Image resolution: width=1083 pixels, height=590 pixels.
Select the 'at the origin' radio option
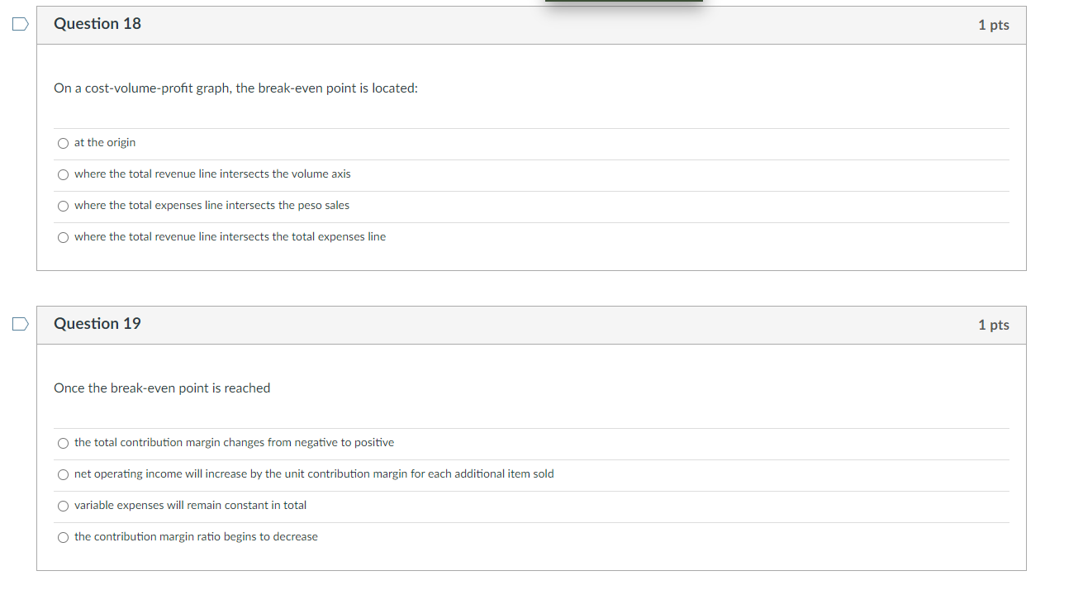[64, 143]
